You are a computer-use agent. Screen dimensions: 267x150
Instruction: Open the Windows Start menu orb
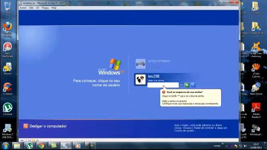click(x=5, y=146)
